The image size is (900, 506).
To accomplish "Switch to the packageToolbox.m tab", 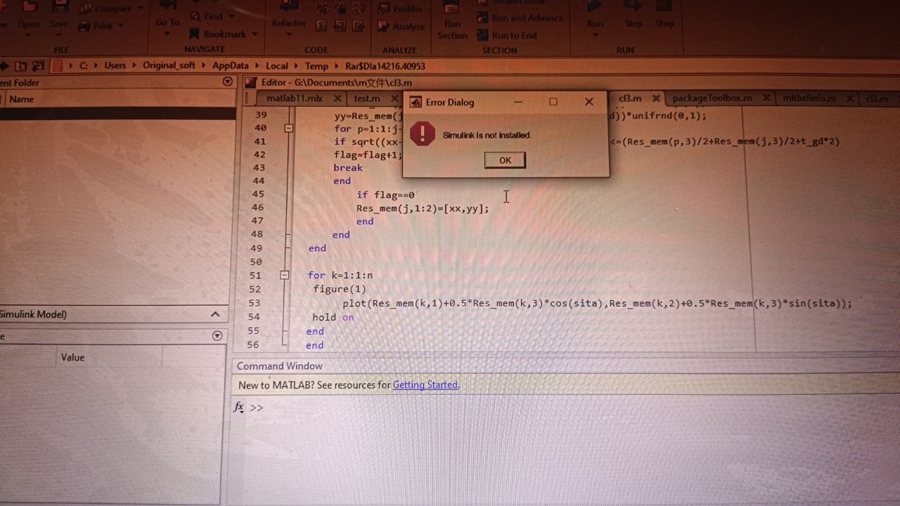I will coord(712,98).
